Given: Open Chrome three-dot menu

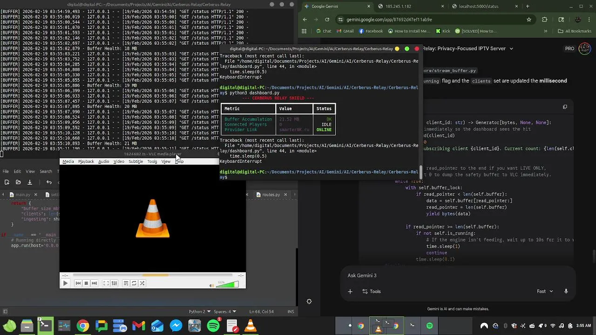Looking at the screenshot, I should coord(590,20).
